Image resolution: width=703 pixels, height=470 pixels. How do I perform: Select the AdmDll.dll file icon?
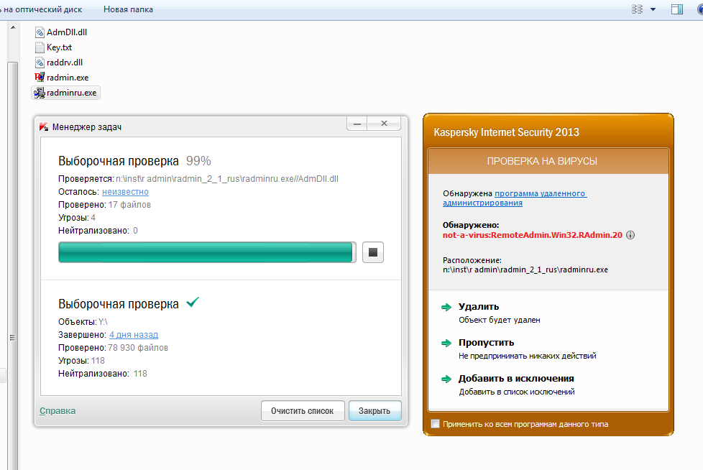40,32
